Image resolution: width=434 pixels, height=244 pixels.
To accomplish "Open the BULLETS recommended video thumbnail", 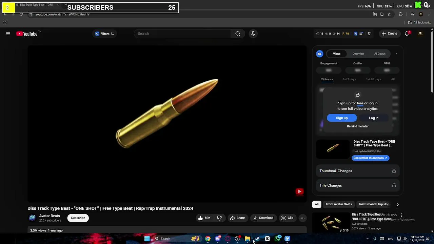I will pos(331,222).
